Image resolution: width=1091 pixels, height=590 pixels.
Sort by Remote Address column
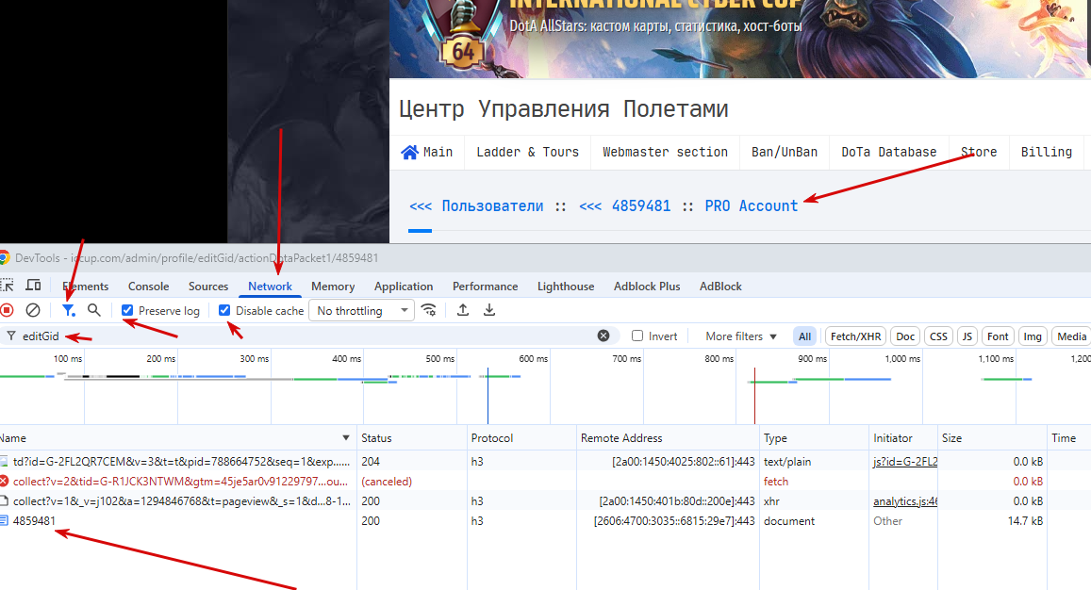[x=668, y=437]
